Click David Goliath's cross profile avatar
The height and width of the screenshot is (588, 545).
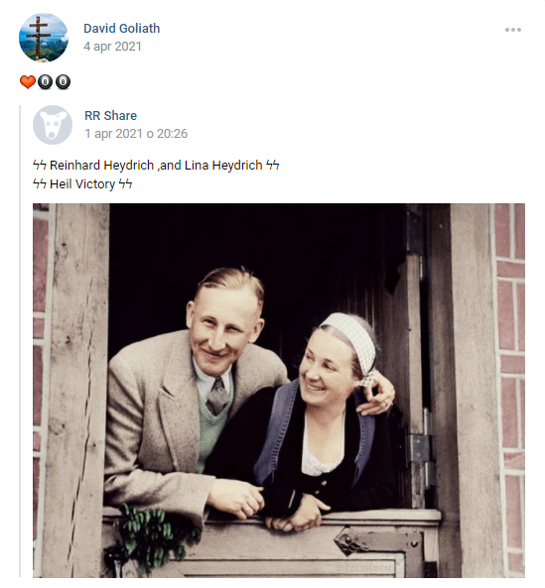tap(44, 38)
